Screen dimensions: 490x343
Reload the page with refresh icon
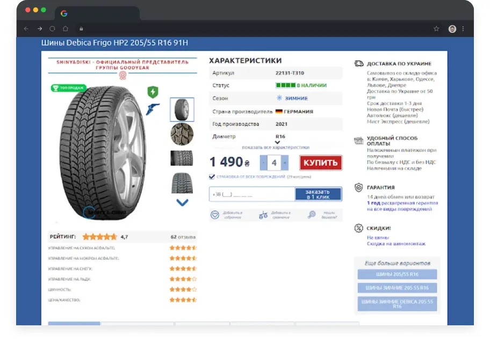pyautogui.click(x=53, y=28)
